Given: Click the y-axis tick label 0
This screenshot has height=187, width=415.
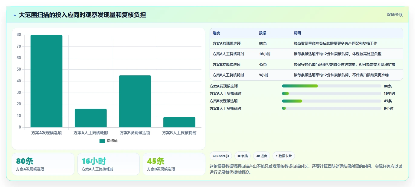Looking at the screenshot, I should coord(20,127).
